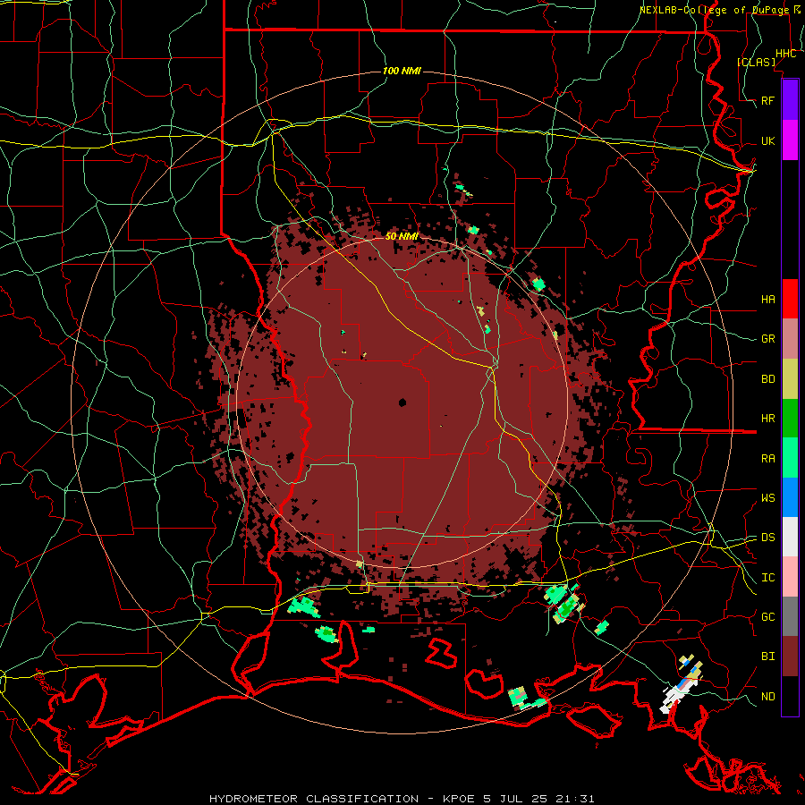The width and height of the screenshot is (805, 805).
Task: Click the HA red legend swatch
Action: (x=790, y=299)
